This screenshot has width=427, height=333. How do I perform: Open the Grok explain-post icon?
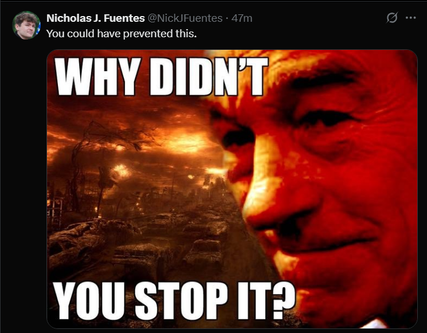point(392,18)
